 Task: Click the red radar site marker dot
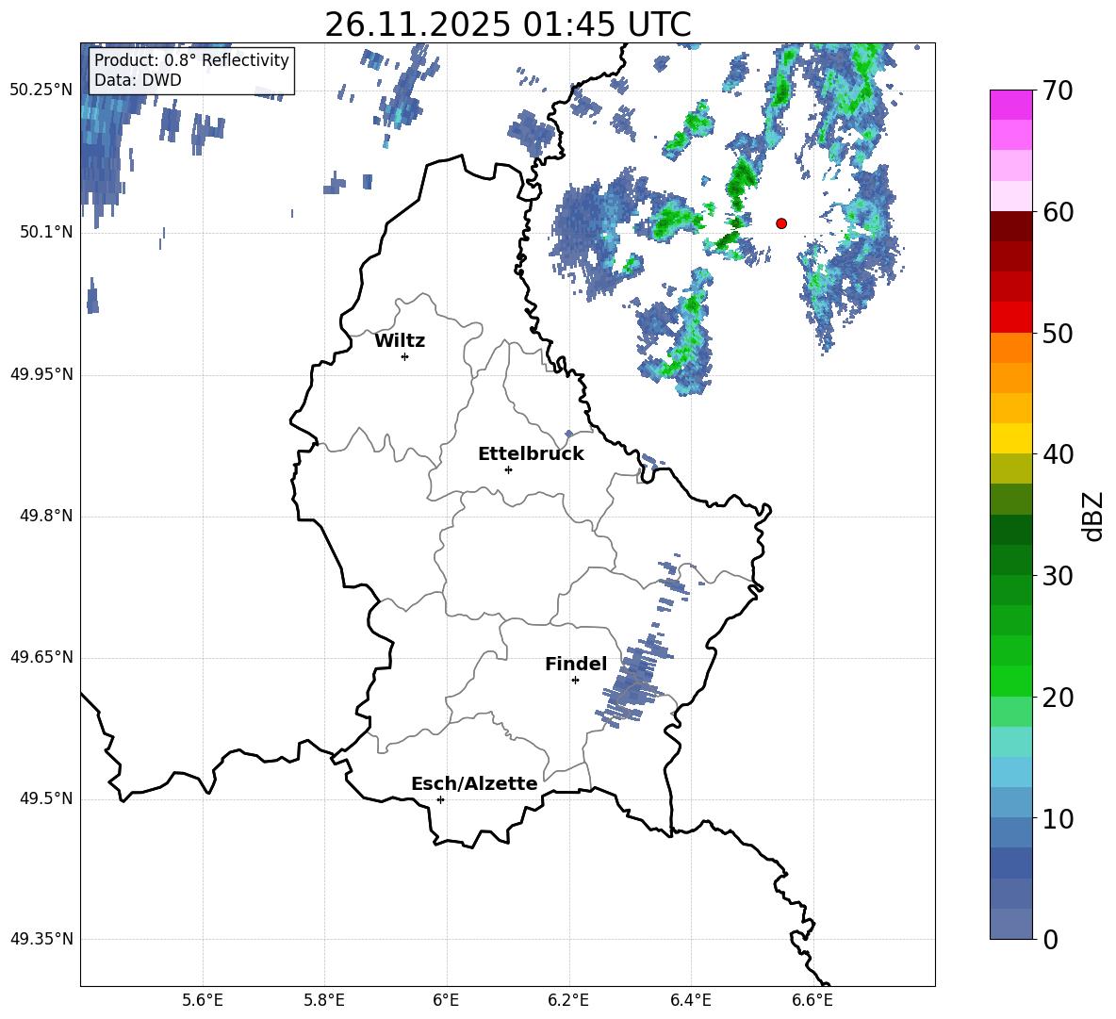pyautogui.click(x=780, y=223)
